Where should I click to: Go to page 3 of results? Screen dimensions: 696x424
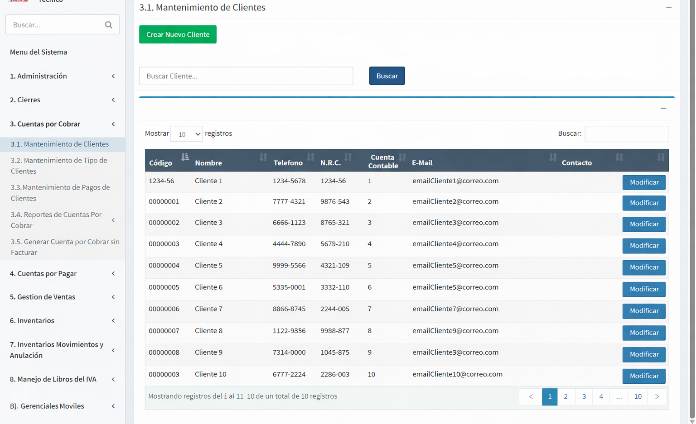point(584,396)
